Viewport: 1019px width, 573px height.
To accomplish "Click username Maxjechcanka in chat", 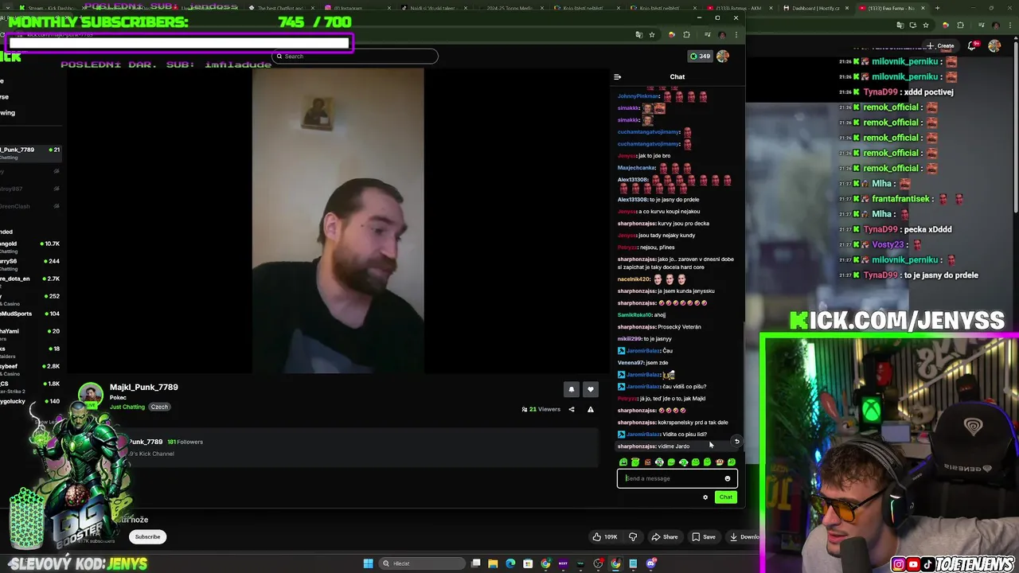I will [636, 168].
